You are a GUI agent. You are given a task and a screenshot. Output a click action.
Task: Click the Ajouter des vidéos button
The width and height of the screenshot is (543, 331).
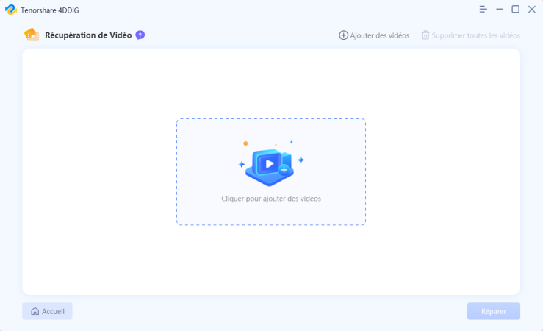click(x=374, y=35)
